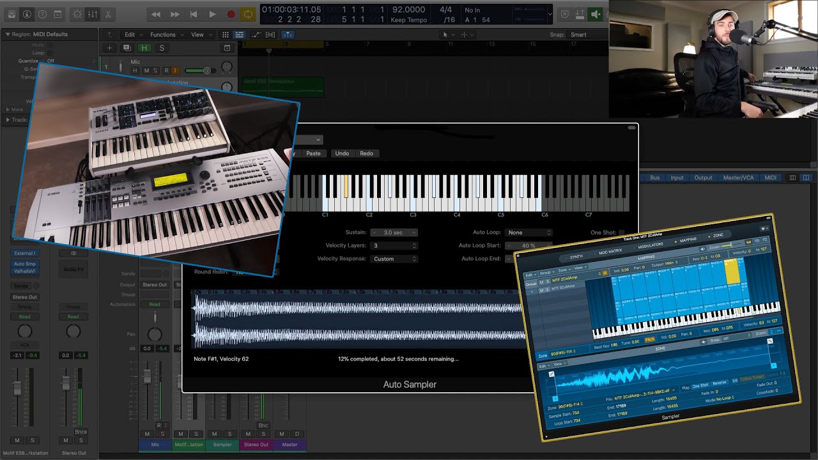This screenshot has height=460, width=818.
Task: Adjust the Mic track volume slider
Action: 200,70
